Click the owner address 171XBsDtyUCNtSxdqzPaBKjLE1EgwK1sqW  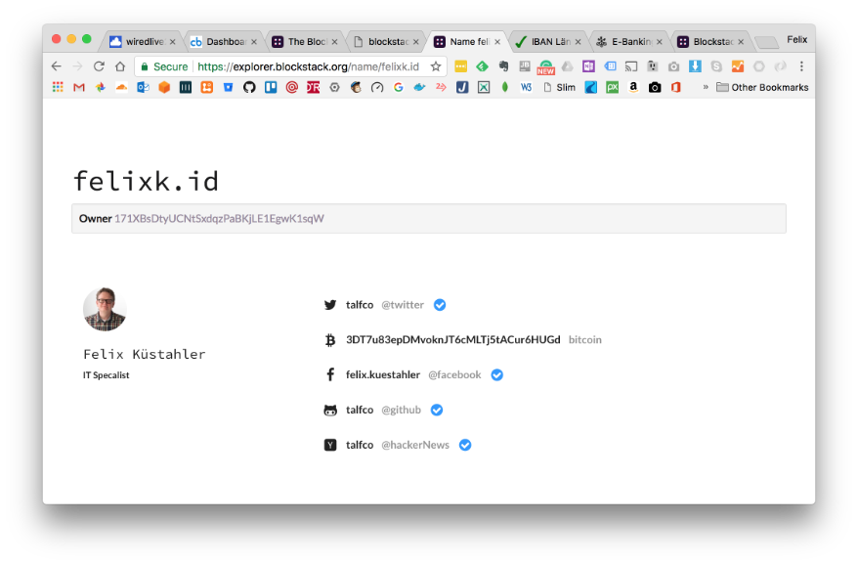(219, 218)
